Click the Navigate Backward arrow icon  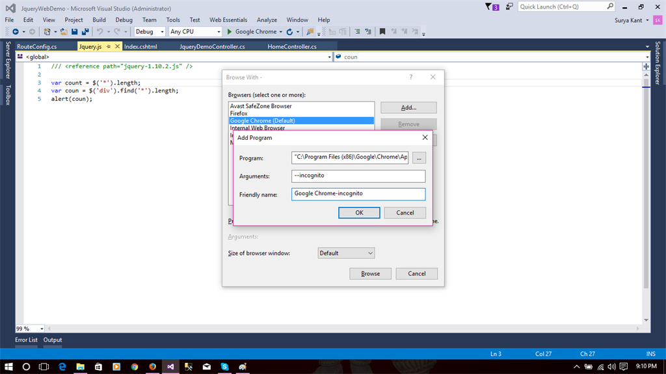[x=16, y=31]
